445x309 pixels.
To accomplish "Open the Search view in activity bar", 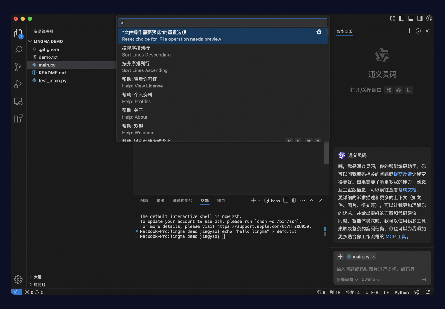I will point(18,50).
